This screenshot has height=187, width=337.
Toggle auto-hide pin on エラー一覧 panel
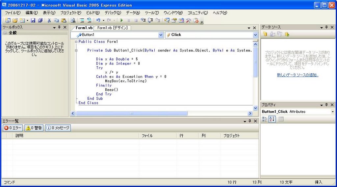pos(250,121)
